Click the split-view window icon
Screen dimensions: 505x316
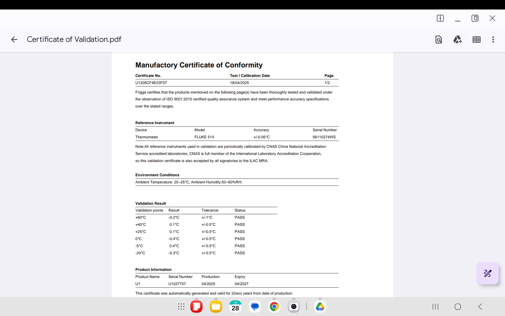tap(440, 18)
